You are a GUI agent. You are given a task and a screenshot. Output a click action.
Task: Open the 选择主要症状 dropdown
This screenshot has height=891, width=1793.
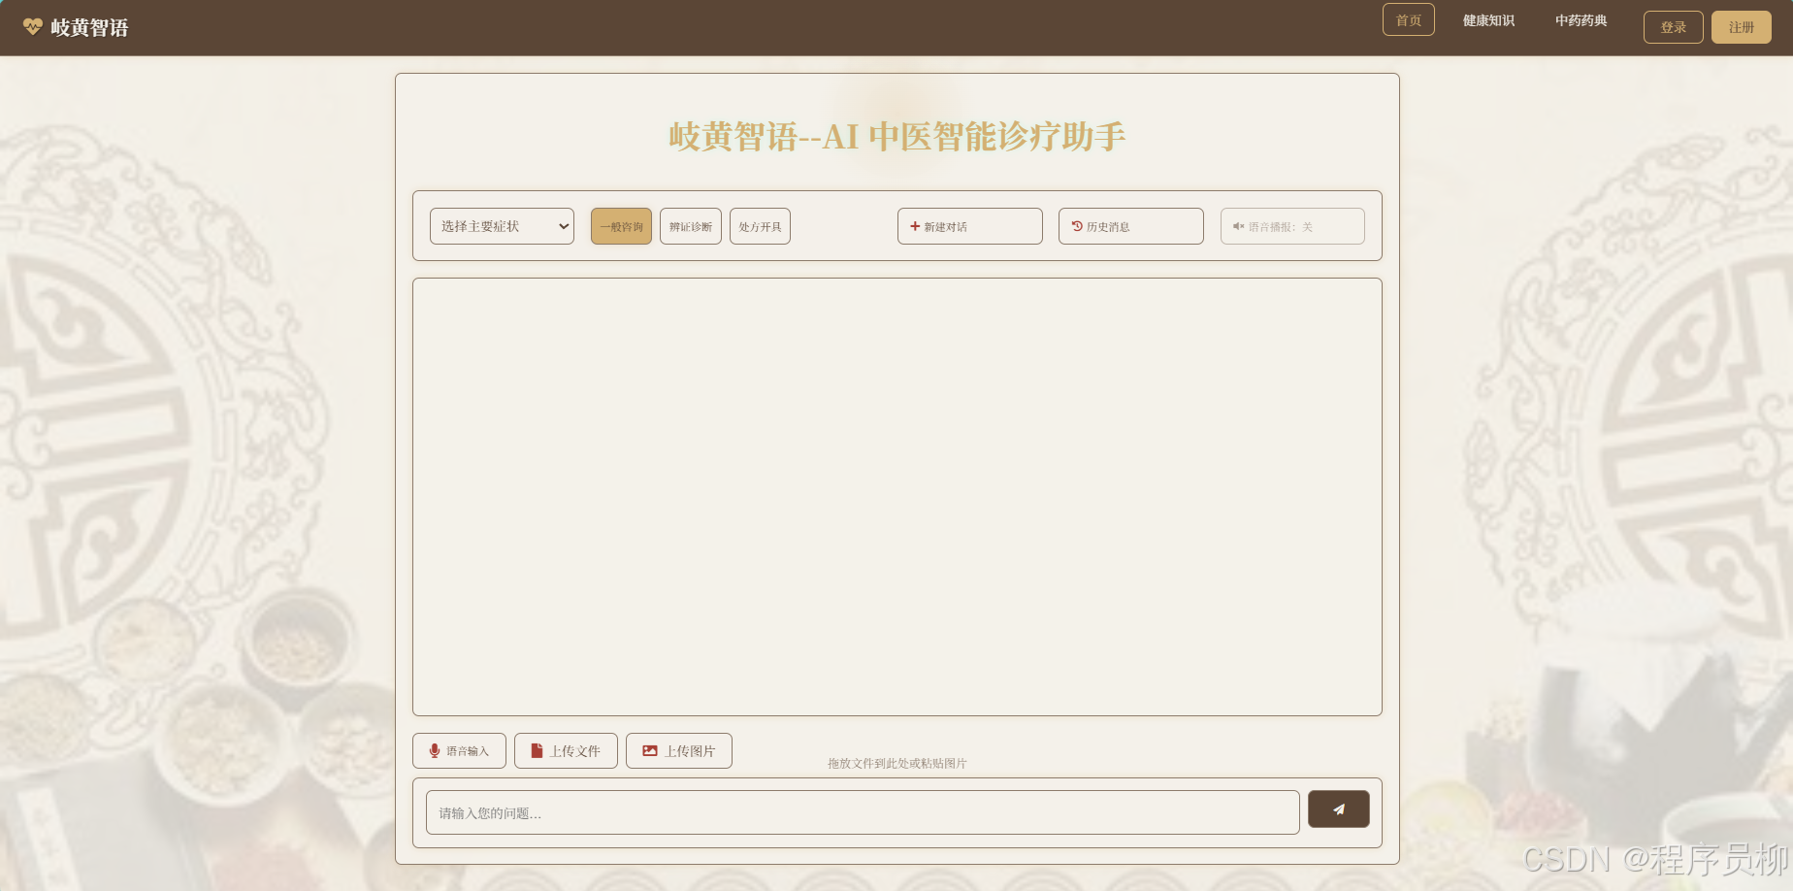coord(501,225)
